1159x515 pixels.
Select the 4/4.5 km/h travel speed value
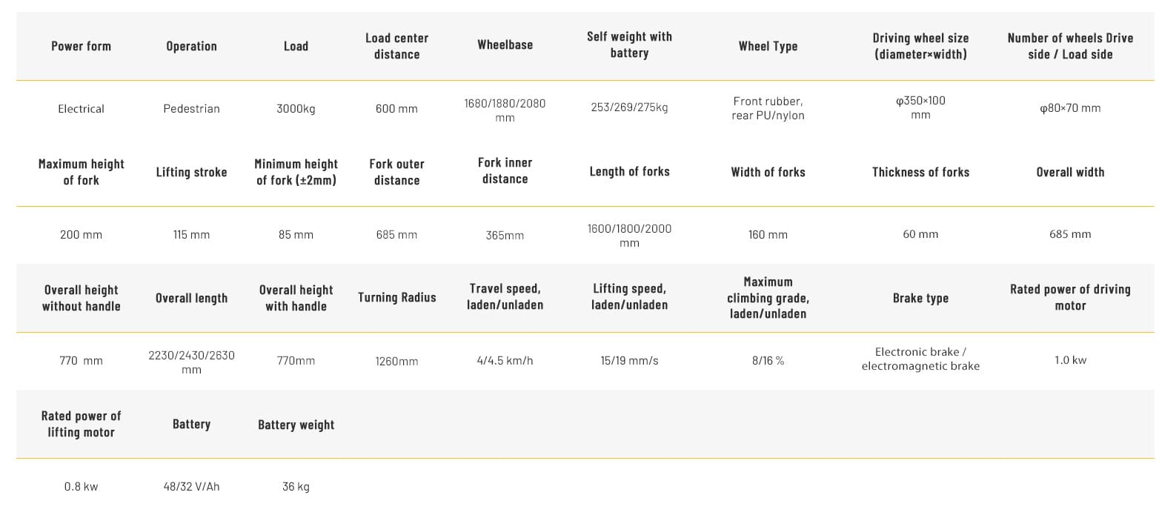[x=505, y=361]
